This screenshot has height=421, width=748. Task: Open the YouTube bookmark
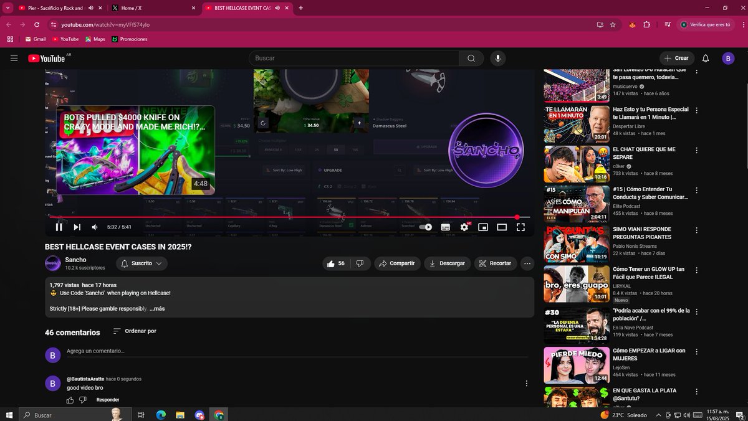click(65, 39)
